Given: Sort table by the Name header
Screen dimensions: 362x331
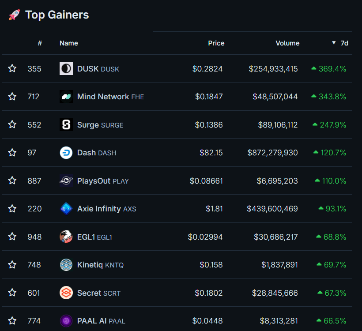Looking at the screenshot, I should point(69,43).
